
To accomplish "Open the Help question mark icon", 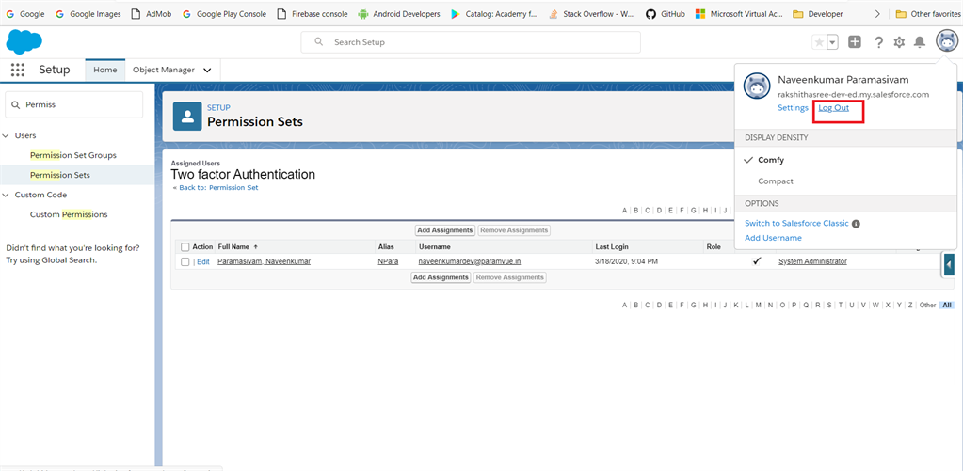I will (x=879, y=41).
